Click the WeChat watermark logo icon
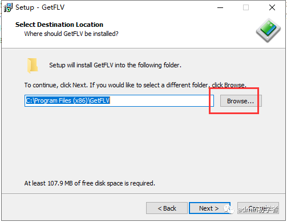Viewport: 287px width, 222px height. [x=229, y=209]
